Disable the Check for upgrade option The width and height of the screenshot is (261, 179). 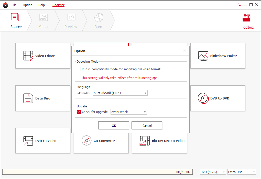tap(79, 112)
